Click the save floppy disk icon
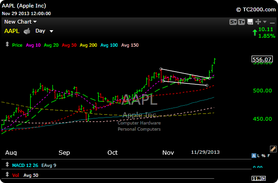 [250, 22]
